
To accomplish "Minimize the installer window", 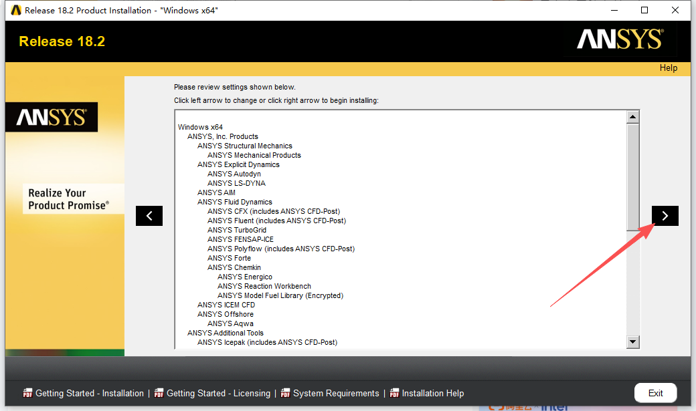I will (614, 10).
